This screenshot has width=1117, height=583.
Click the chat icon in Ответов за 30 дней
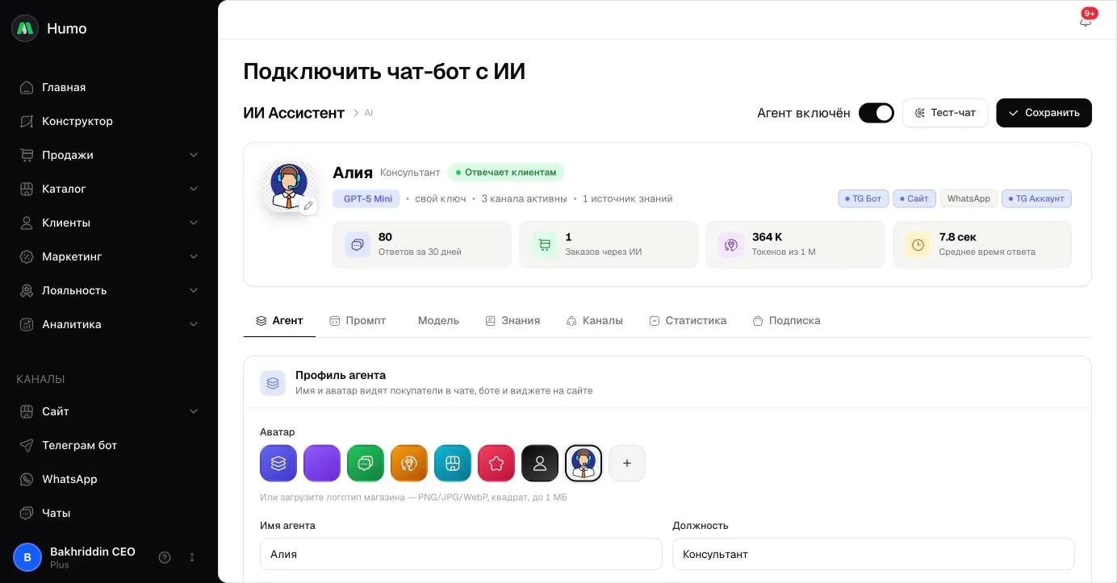click(x=358, y=244)
